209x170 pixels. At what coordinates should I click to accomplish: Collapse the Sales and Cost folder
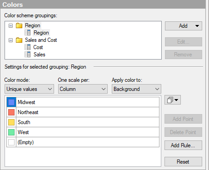[x=10, y=40]
